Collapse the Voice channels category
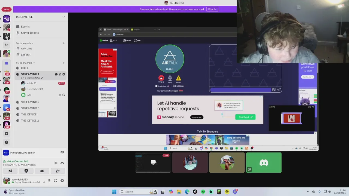The width and height of the screenshot is (349, 196). [25, 63]
